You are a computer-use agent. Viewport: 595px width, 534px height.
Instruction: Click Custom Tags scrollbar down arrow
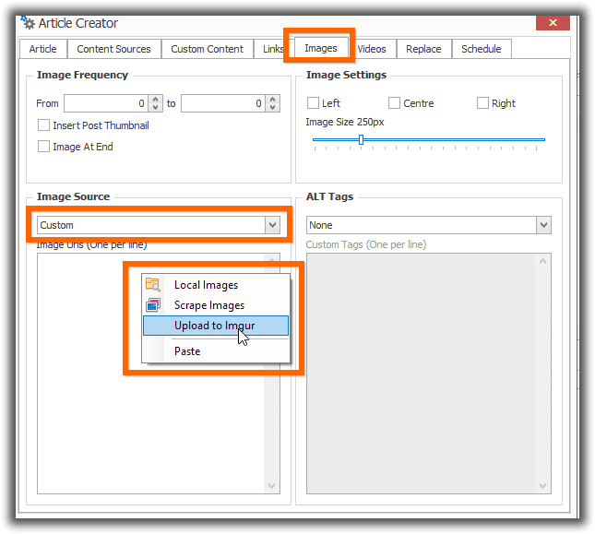(x=543, y=485)
